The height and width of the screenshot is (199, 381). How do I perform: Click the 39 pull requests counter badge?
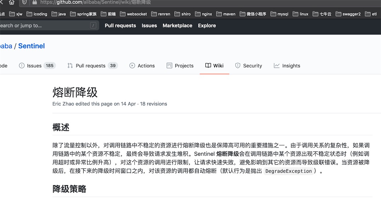click(x=113, y=66)
